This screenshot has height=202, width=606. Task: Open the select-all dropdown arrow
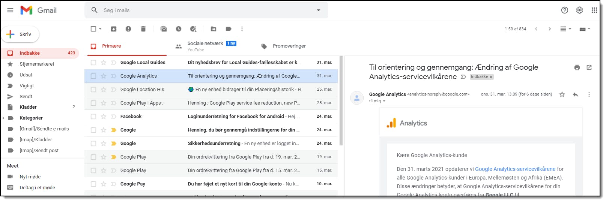coord(100,29)
